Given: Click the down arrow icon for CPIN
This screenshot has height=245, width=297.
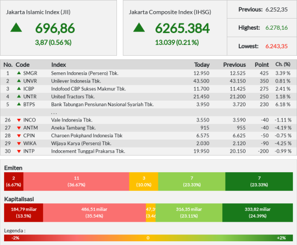Looking at the screenshot, I should [x=19, y=136].
